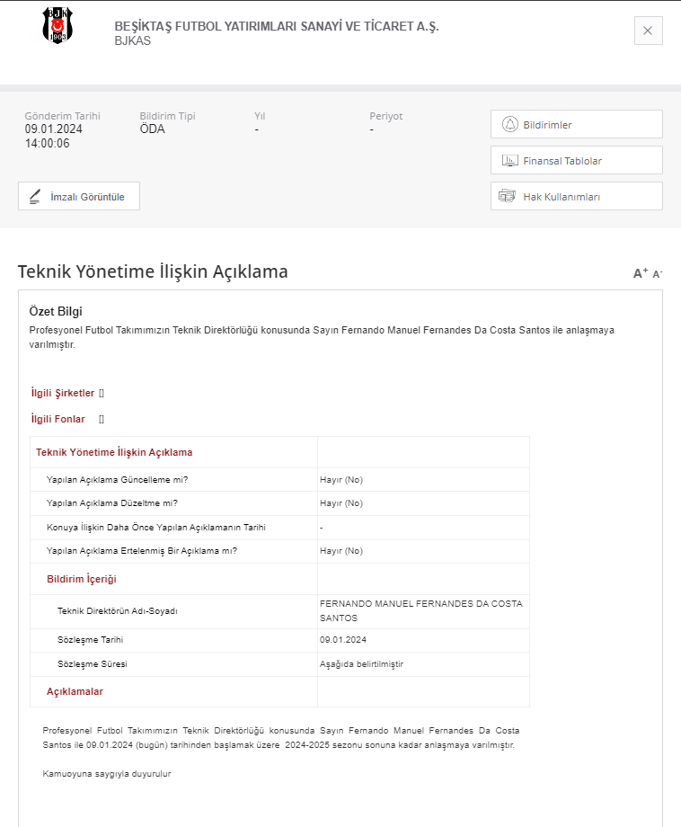The width and height of the screenshot is (681, 827).
Task: Increase font size with A+ control
Action: pyautogui.click(x=641, y=273)
